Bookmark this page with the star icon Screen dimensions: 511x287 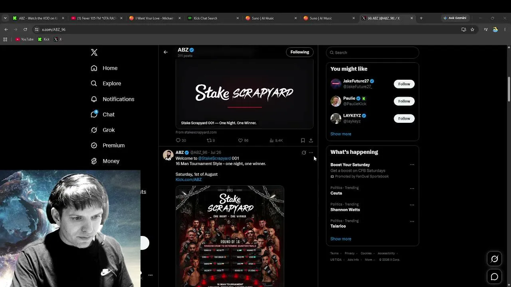coord(472,29)
